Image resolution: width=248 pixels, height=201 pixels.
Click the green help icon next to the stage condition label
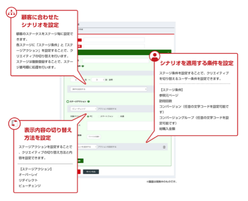(x=83, y=66)
